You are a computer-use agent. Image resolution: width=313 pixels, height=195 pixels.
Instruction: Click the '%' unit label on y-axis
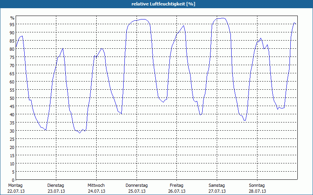(x=12, y=18)
